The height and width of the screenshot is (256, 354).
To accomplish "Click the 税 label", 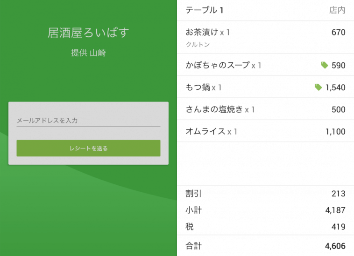I will pos(190,227).
